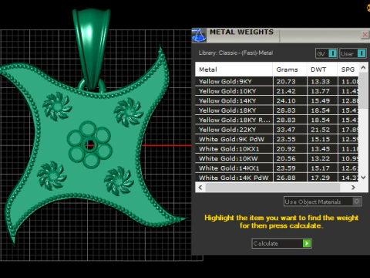Click the horizontal scroll right arrow
The width and height of the screenshot is (370, 278).
353,188
